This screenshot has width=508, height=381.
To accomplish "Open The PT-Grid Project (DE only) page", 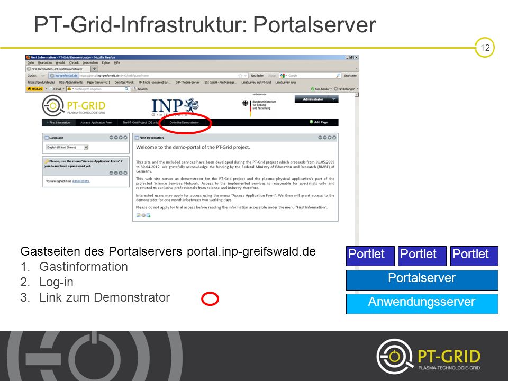I will (140, 122).
